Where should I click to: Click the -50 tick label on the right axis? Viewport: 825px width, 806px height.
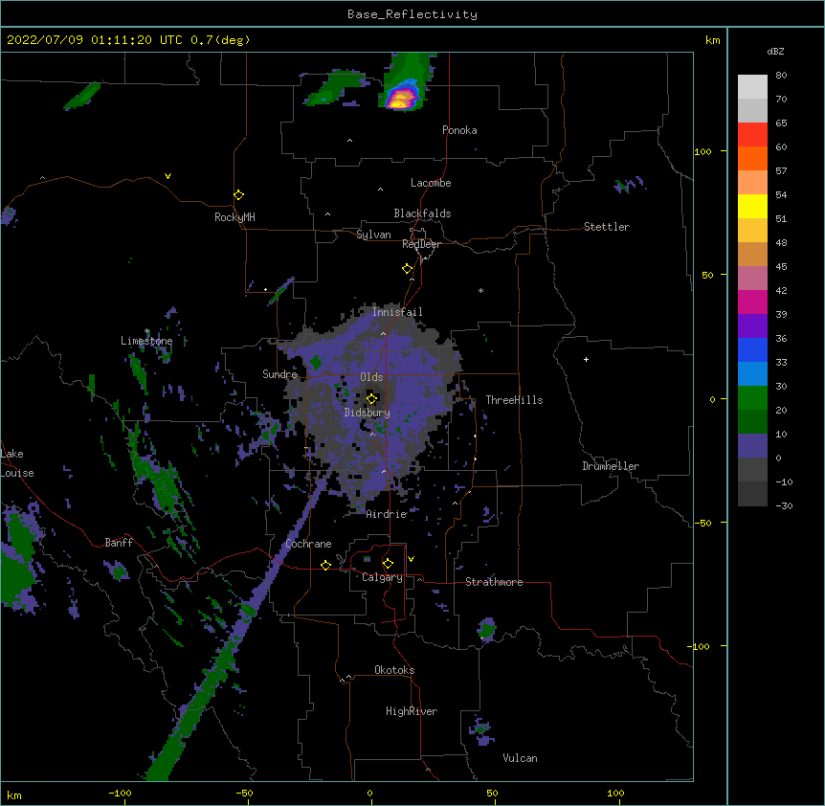coord(702,523)
